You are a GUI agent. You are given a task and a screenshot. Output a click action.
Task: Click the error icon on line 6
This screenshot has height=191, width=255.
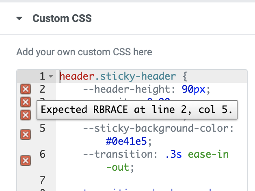point(25,161)
